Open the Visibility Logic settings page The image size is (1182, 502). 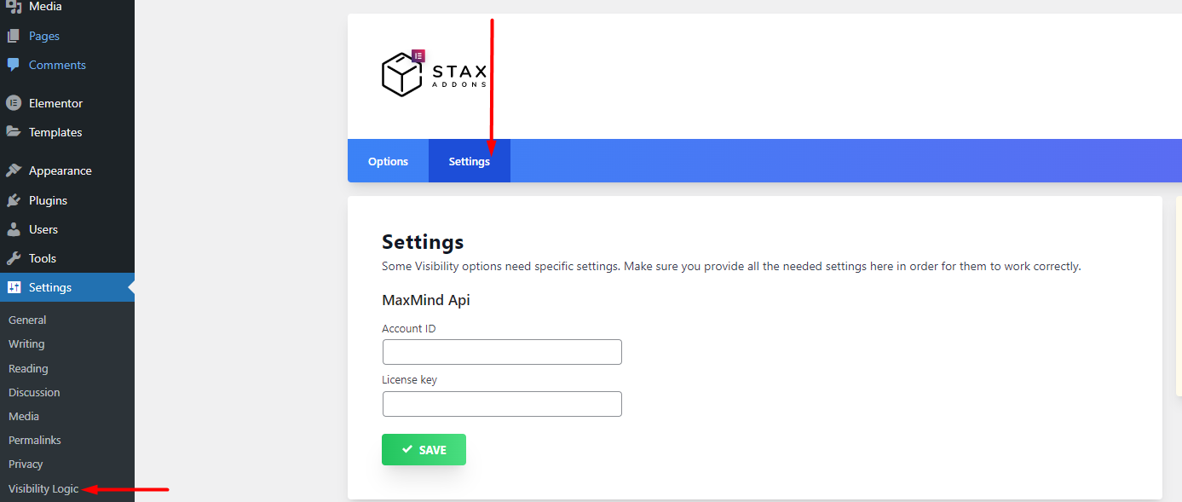[43, 488]
